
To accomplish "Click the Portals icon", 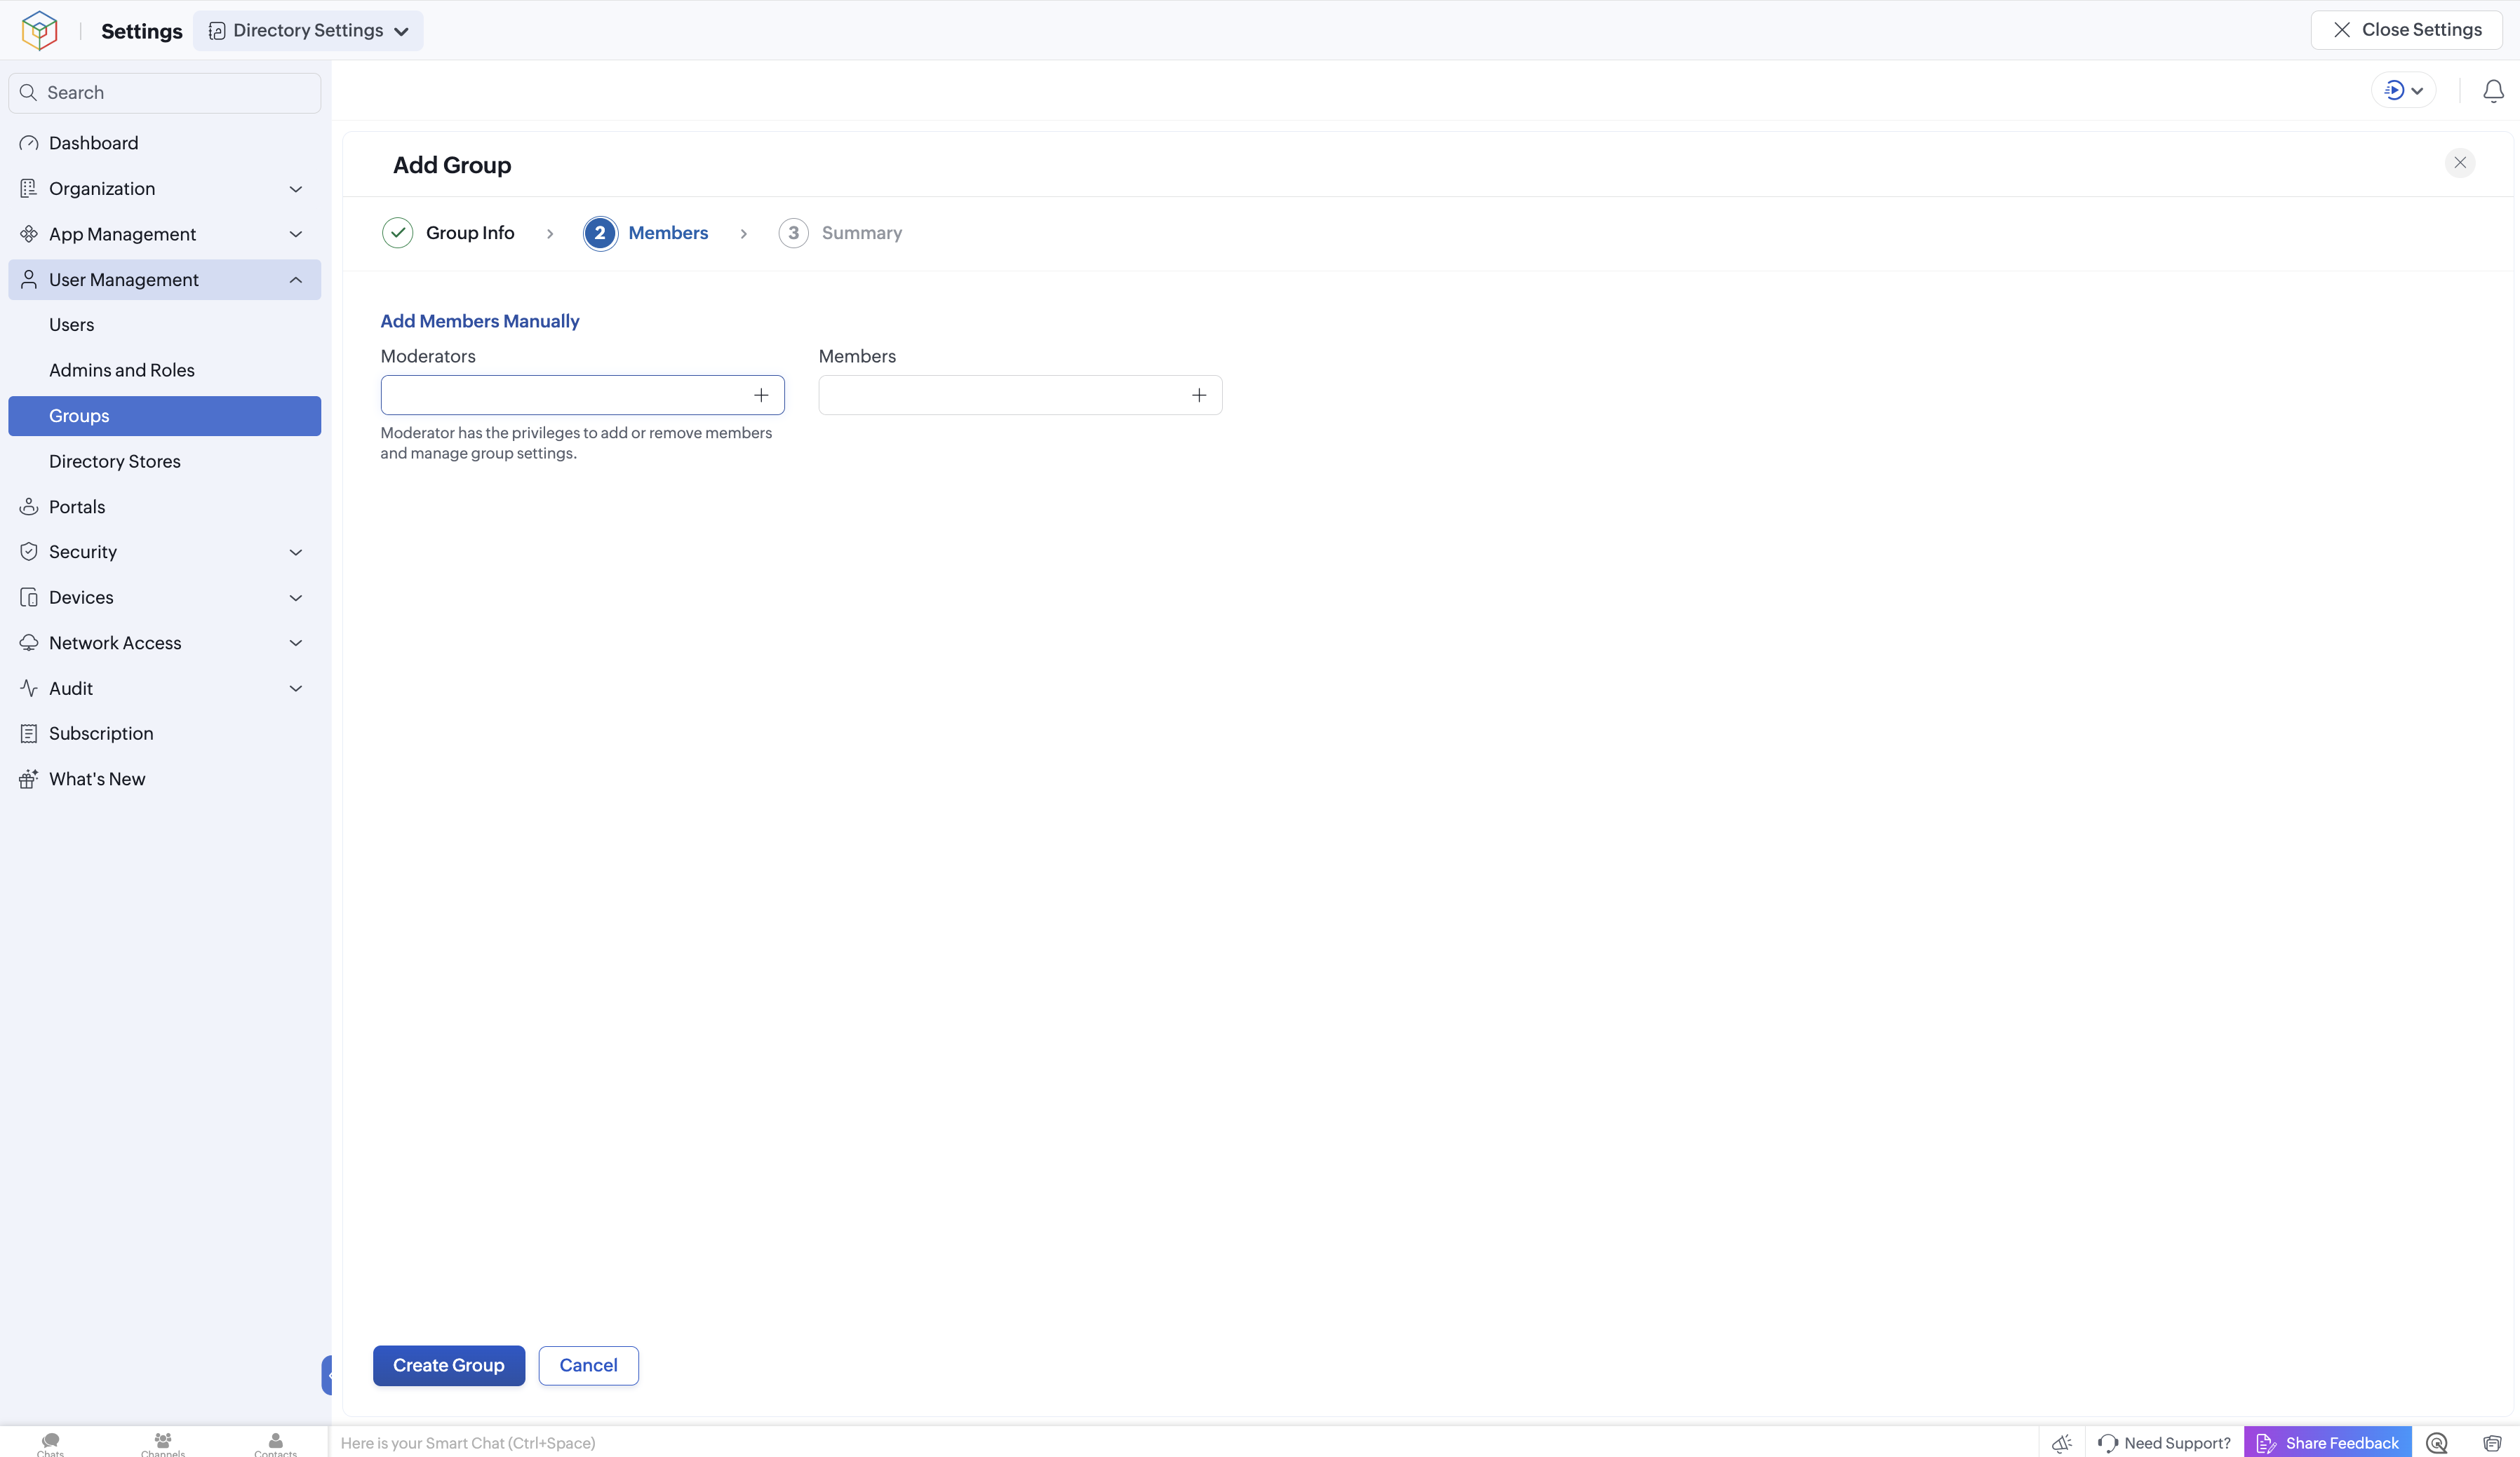I will tap(29, 507).
